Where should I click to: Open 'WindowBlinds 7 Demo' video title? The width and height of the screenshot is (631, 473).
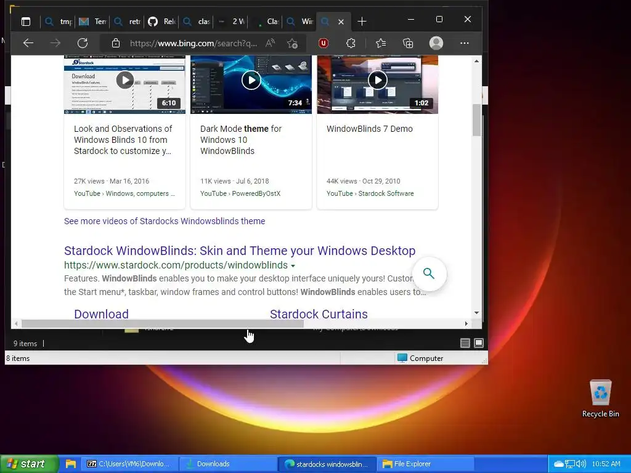coord(370,129)
